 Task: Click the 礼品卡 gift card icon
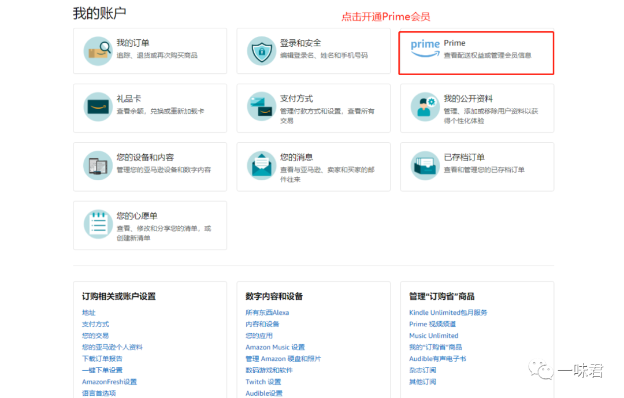pos(98,107)
